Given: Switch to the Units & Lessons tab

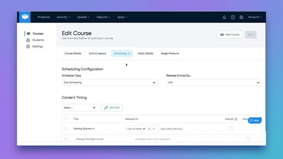Looking at the screenshot, I should point(97,53).
